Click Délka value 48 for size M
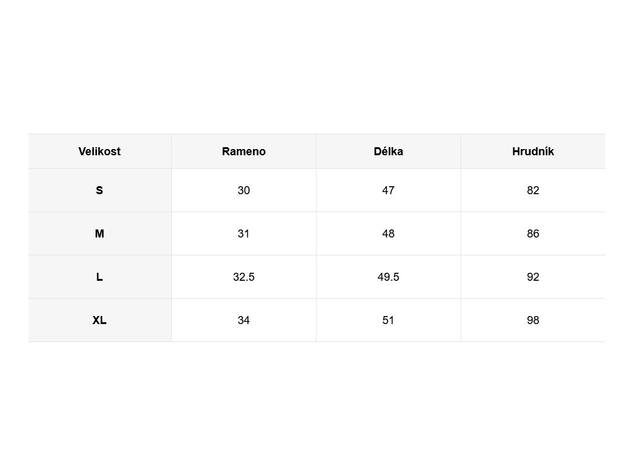The width and height of the screenshot is (633, 475). (388, 234)
